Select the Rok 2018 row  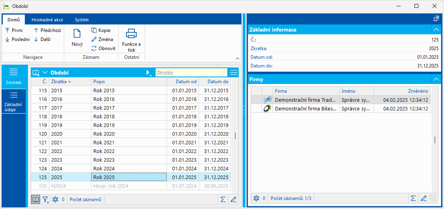pyautogui.click(x=130, y=117)
